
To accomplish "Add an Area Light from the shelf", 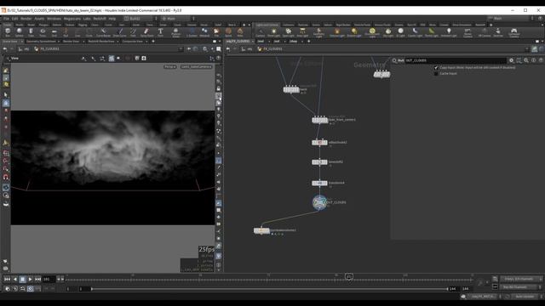I will pos(302,32).
